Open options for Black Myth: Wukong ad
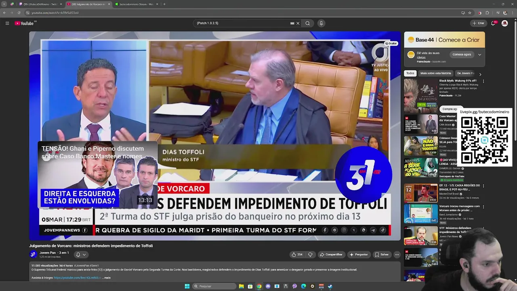Viewport: 517px width, 291px height. (483, 81)
